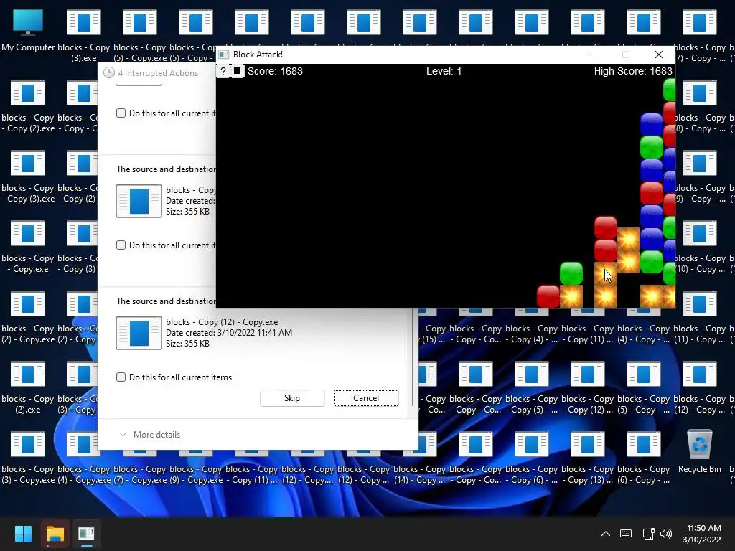Select desktop file blocks - Copy - Copy (2).exe
Image resolution: width=735 pixels, height=551 pixels.
28,106
